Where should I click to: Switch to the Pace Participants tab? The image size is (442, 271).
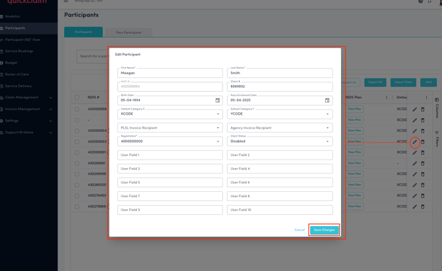point(129,32)
